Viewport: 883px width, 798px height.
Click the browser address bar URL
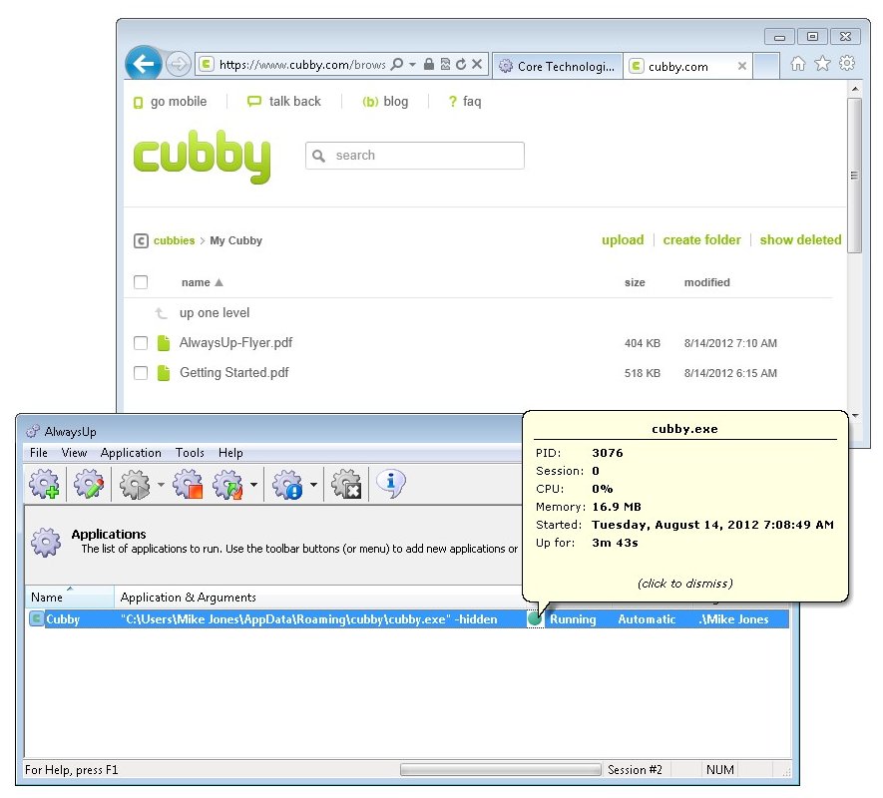coord(302,64)
